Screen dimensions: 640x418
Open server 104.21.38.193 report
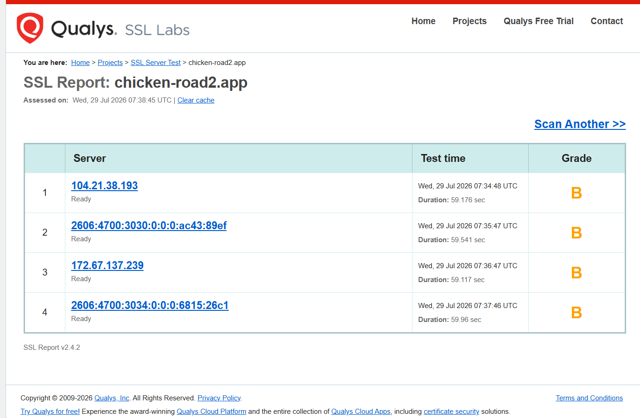(104, 186)
